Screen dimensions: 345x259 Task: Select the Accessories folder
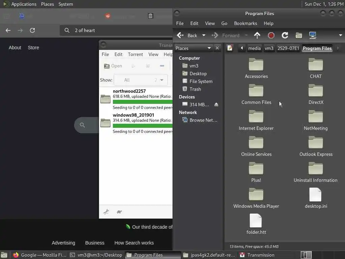pos(256,68)
